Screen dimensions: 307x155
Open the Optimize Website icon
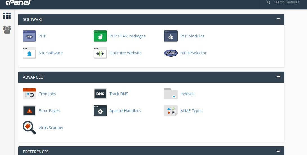100,53
